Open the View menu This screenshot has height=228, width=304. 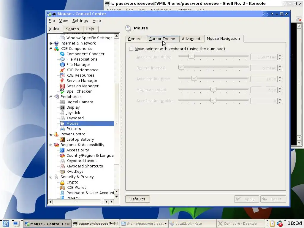point(64,21)
